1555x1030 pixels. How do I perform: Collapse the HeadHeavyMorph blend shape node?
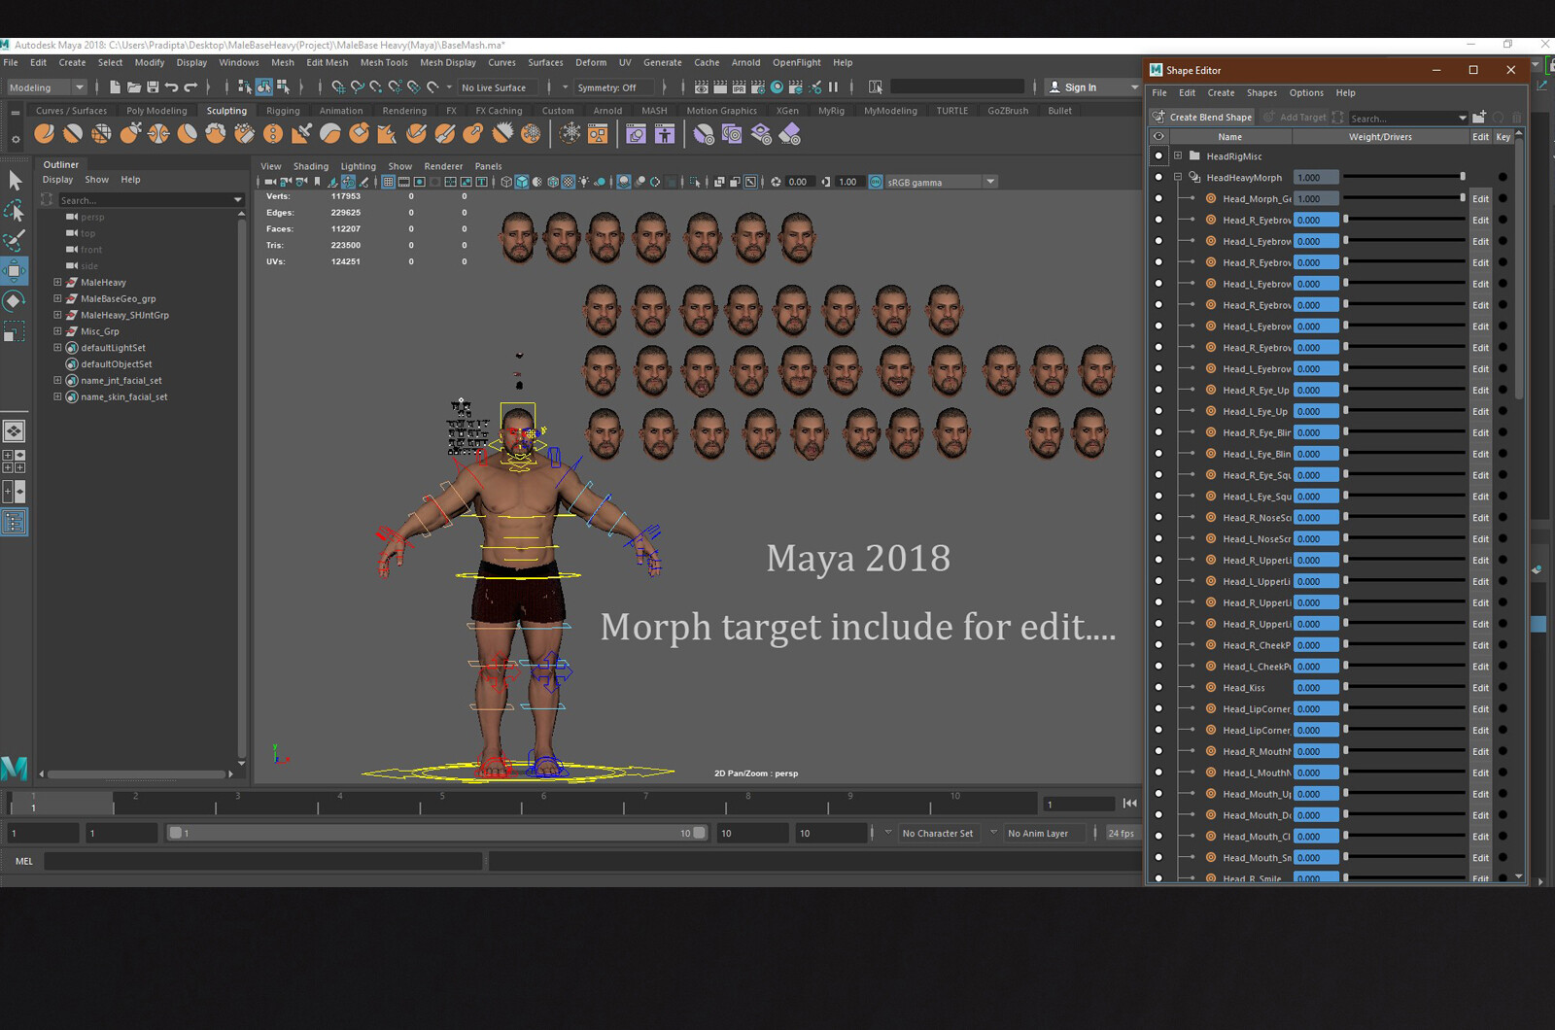(x=1178, y=177)
